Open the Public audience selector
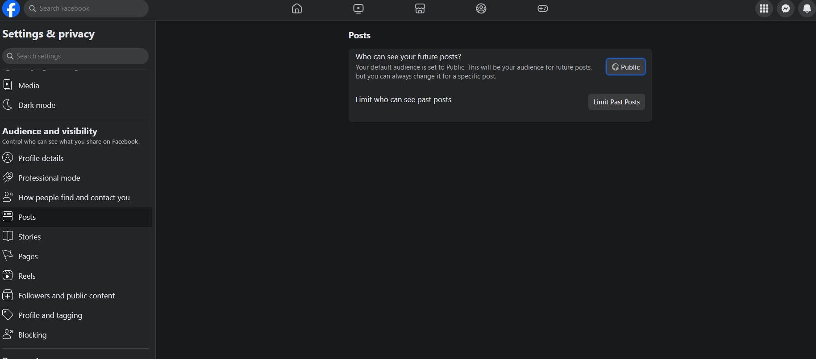The height and width of the screenshot is (359, 816). point(625,67)
